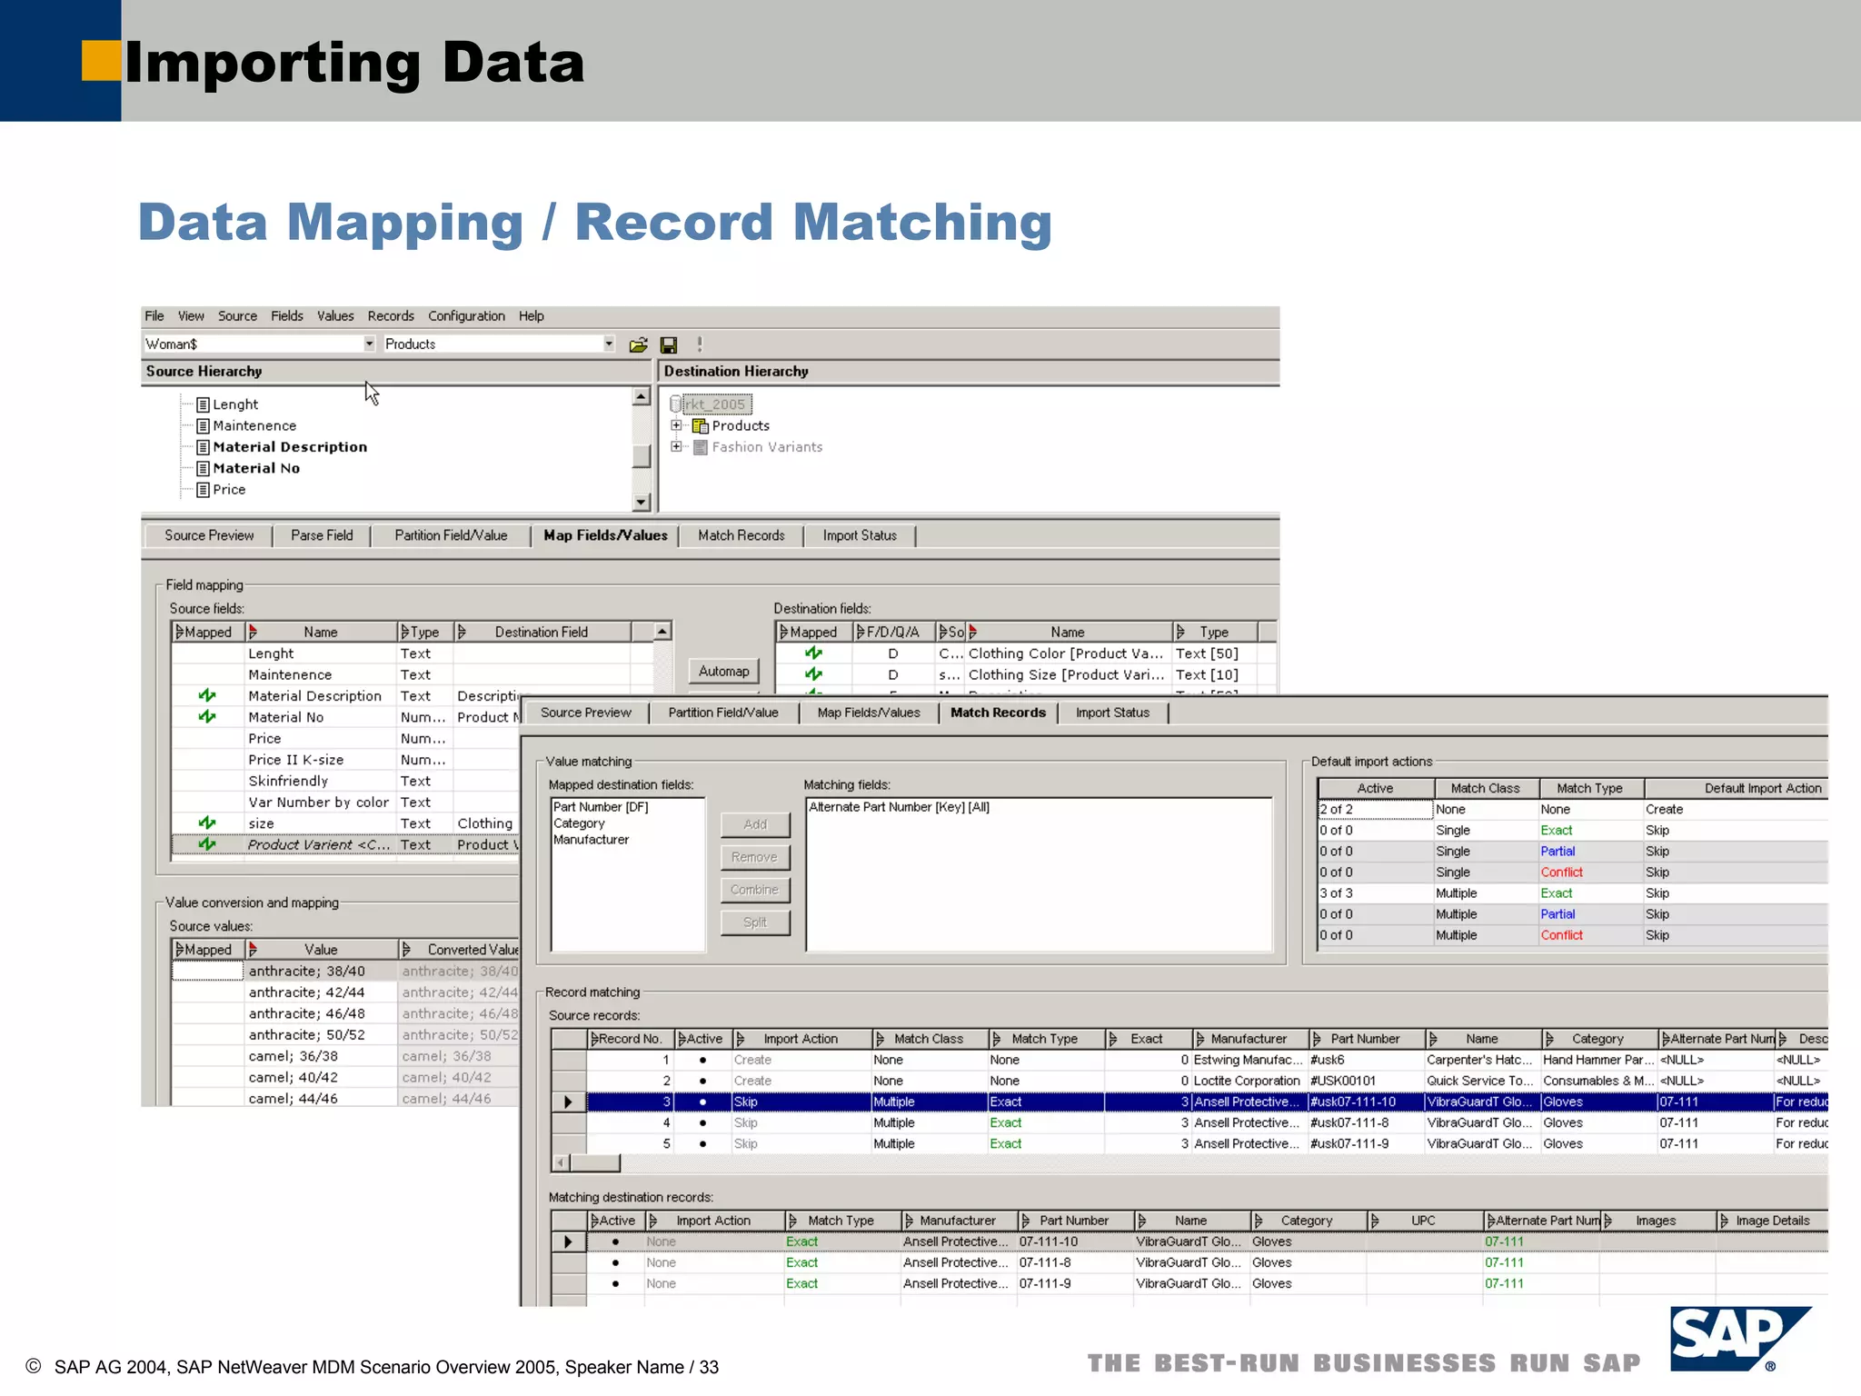The image size is (1861, 1396).
Task: Click Source Hierarchy scrollbar down arrow
Action: [x=642, y=502]
